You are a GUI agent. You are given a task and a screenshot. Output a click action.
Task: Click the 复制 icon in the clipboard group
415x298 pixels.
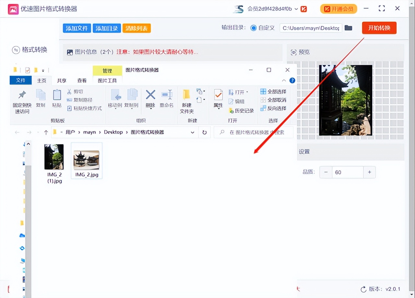click(41, 95)
